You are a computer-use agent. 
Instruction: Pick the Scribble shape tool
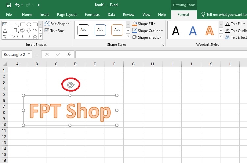(x=5, y=36)
